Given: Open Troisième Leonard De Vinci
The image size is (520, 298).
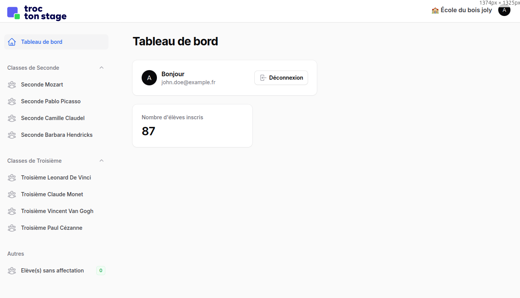Looking at the screenshot, I should point(56,178).
